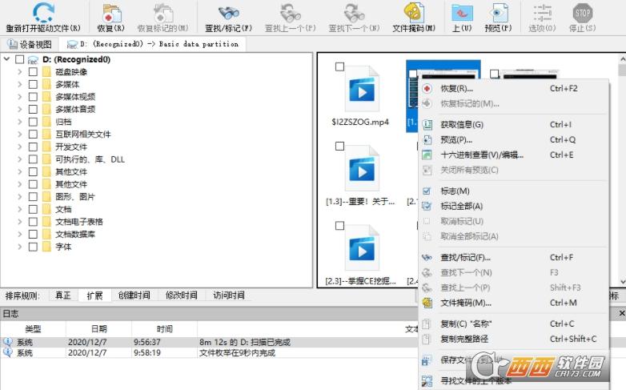The height and width of the screenshot is (390, 626).
Task: Choose 获取信息(G) in context menu
Action: pyautogui.click(x=514, y=125)
